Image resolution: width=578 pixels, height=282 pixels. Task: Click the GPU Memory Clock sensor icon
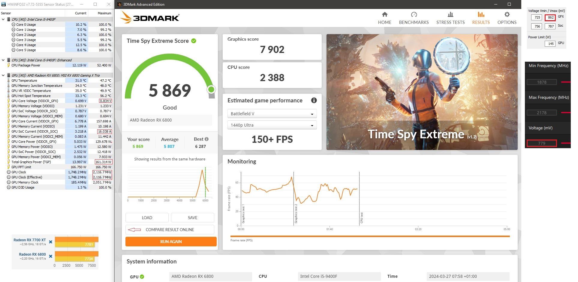tap(9, 182)
